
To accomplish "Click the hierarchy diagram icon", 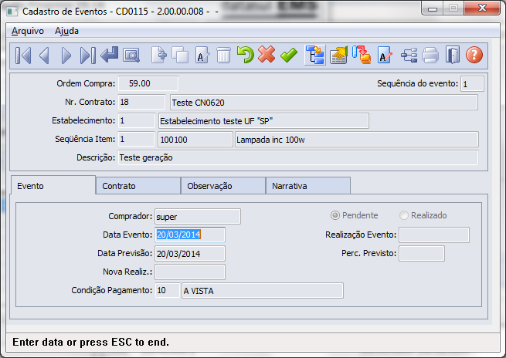I will 409,55.
